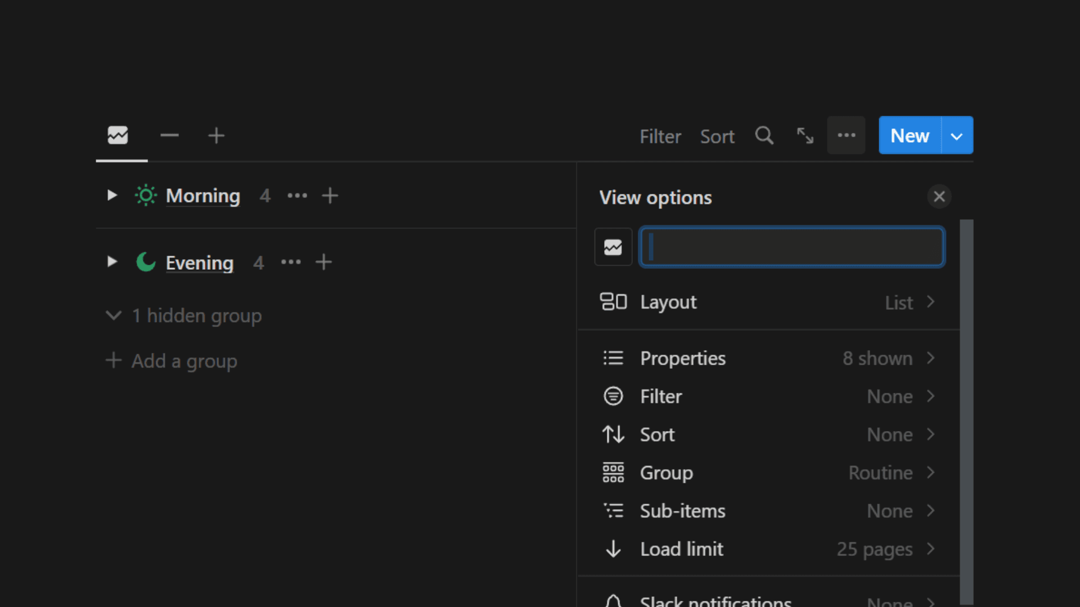Click the '8 shown' value text
The image size is (1080, 607).
click(x=877, y=359)
